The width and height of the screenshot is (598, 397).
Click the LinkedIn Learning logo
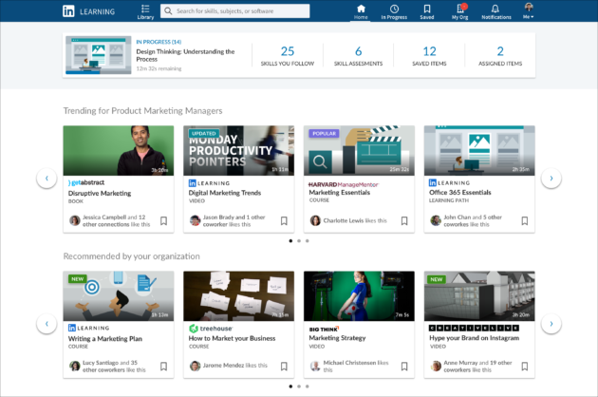point(89,11)
